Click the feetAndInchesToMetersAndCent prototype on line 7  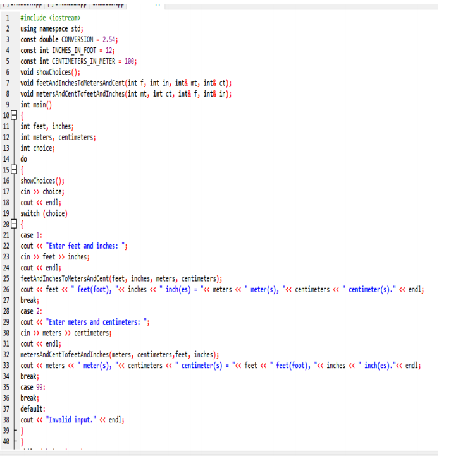point(126,83)
